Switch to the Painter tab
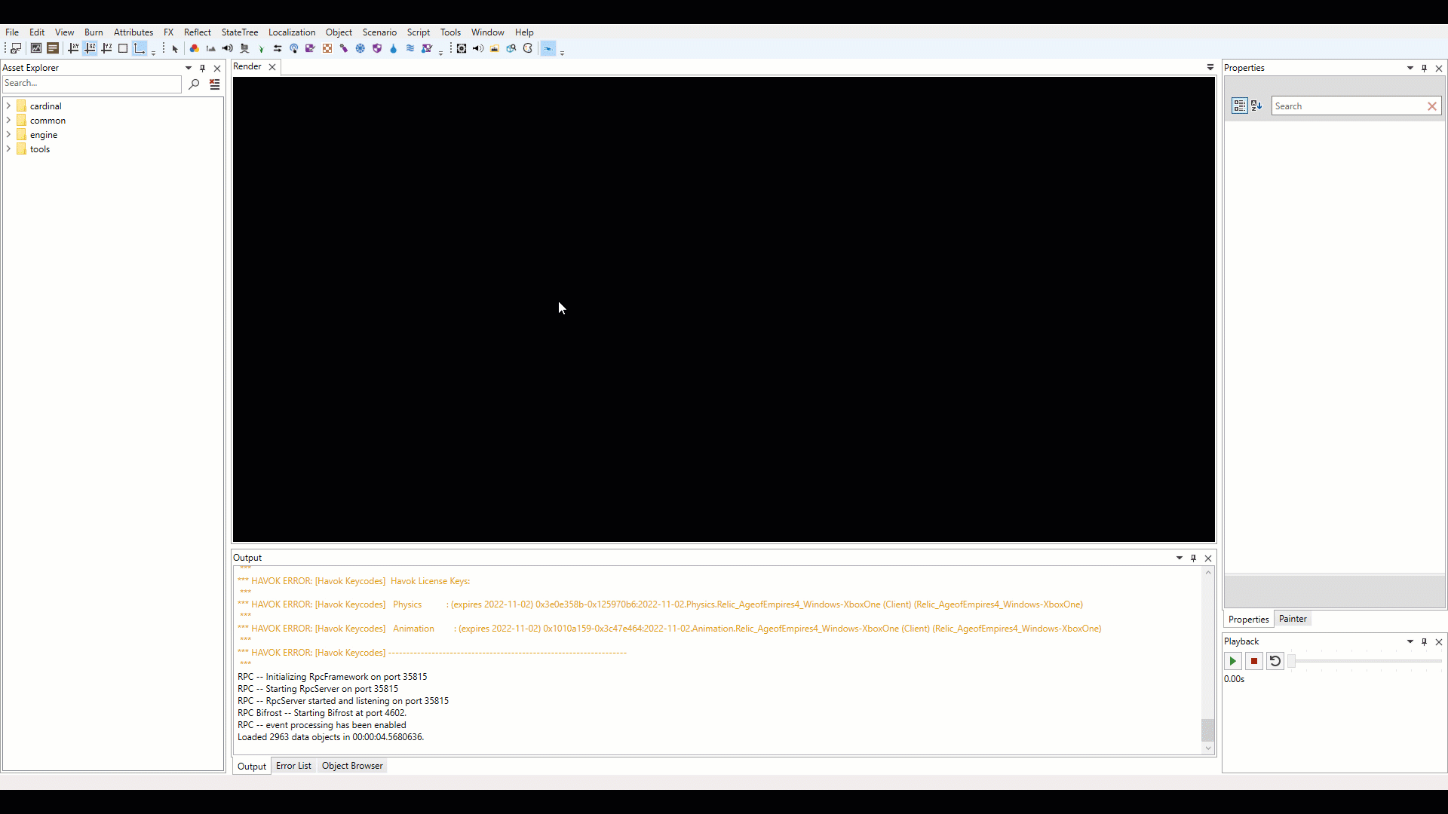The height and width of the screenshot is (814, 1448). pos(1293,619)
